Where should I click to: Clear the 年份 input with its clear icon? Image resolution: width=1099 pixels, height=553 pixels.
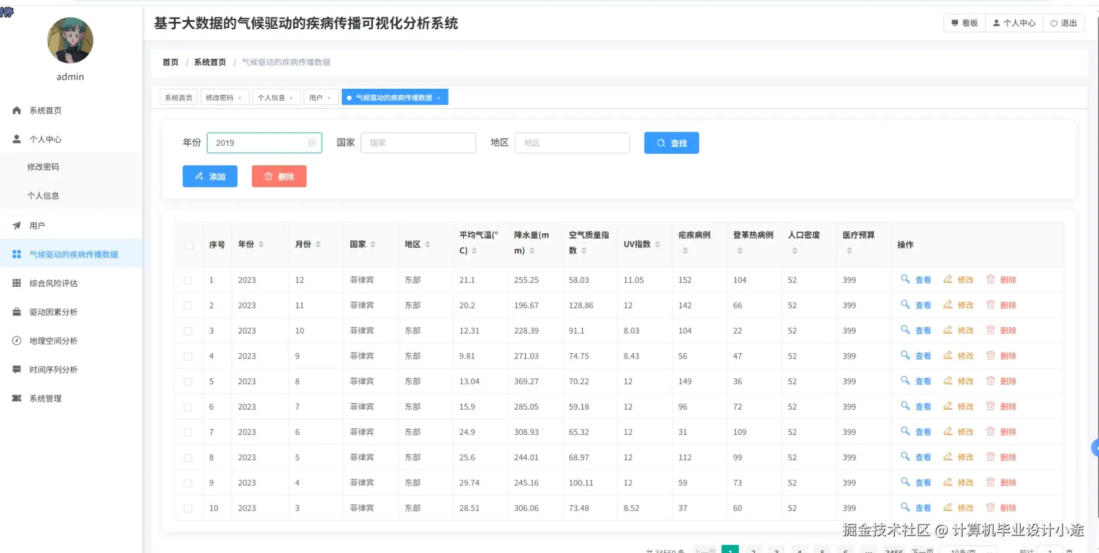click(311, 142)
